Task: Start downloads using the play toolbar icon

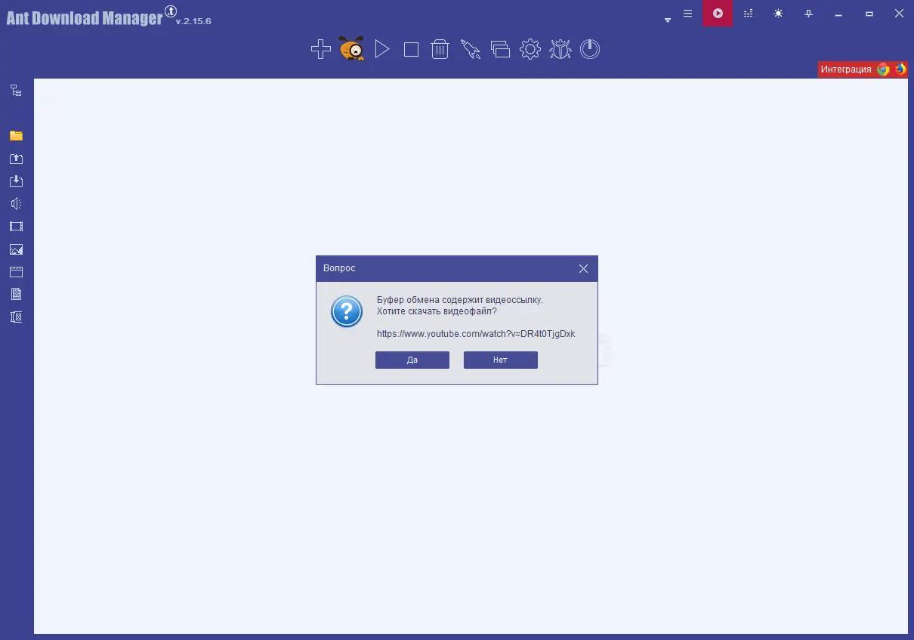Action: pyautogui.click(x=382, y=48)
